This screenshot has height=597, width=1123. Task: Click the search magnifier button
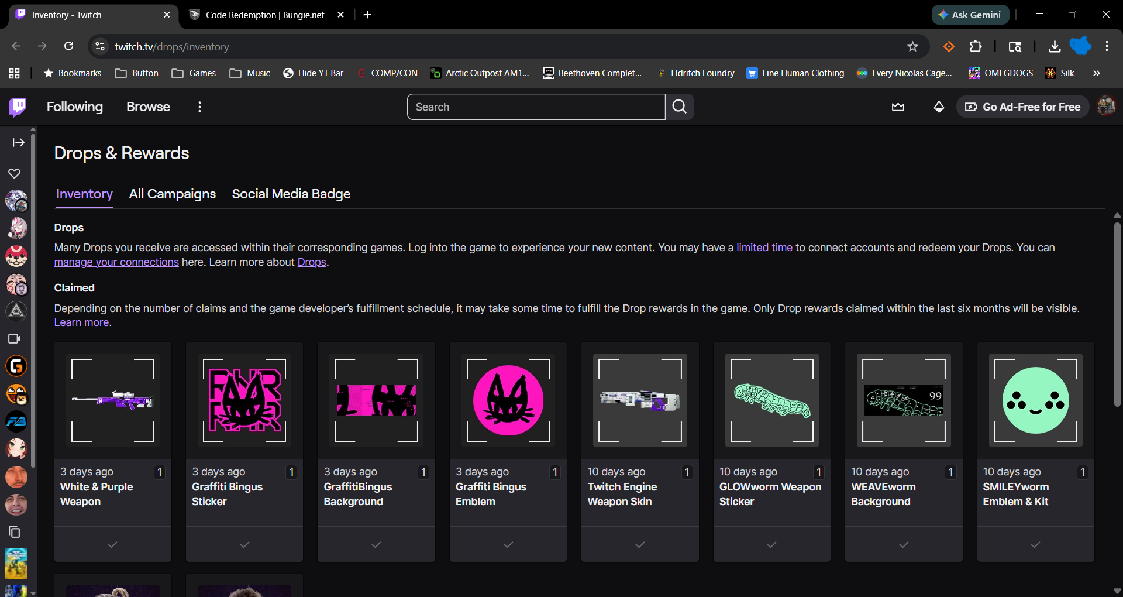tap(679, 107)
